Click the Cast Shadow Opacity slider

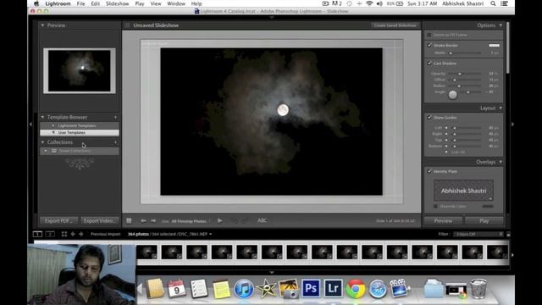(465, 74)
